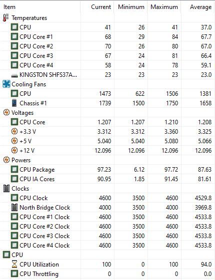The image size is (215, 280).
Task: Select the CPU Utilization row label
Action: tap(39, 265)
